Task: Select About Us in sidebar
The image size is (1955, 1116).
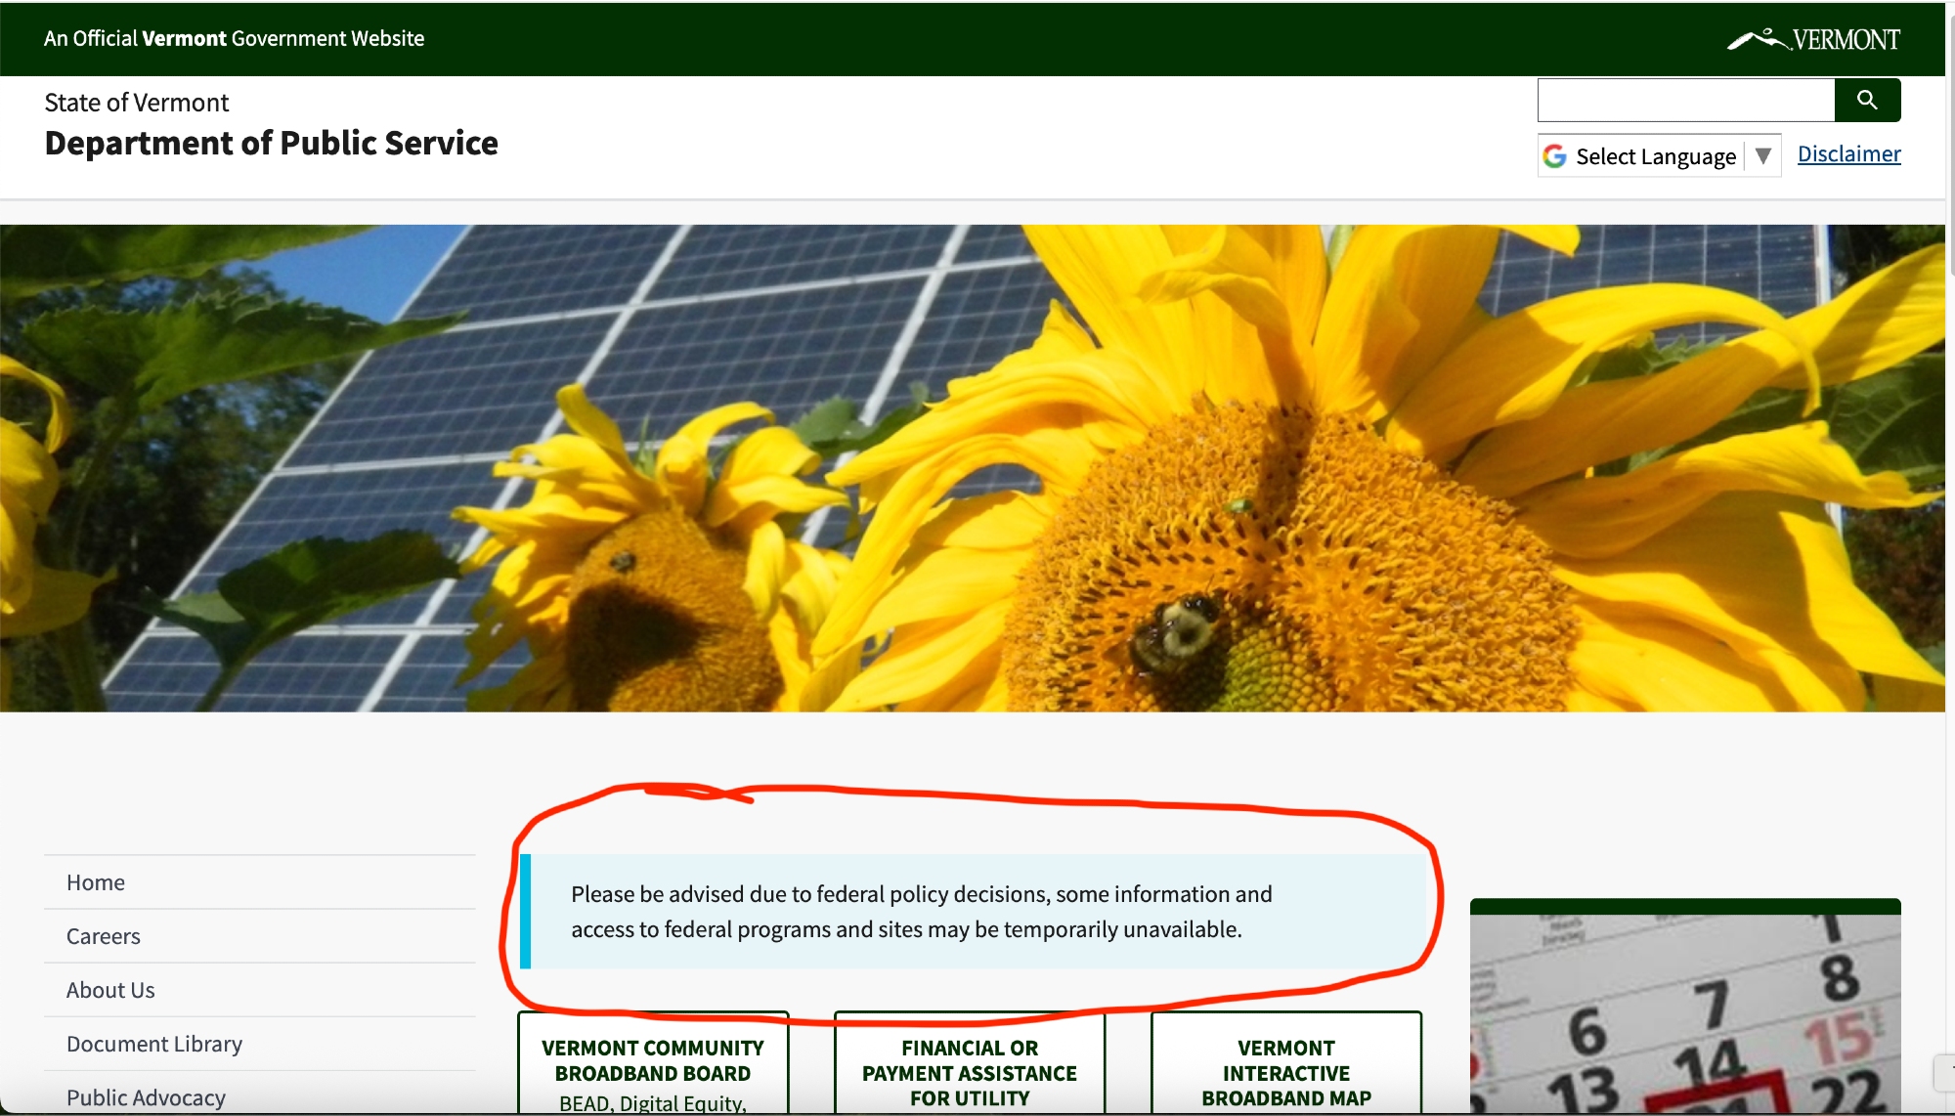Action: (110, 990)
